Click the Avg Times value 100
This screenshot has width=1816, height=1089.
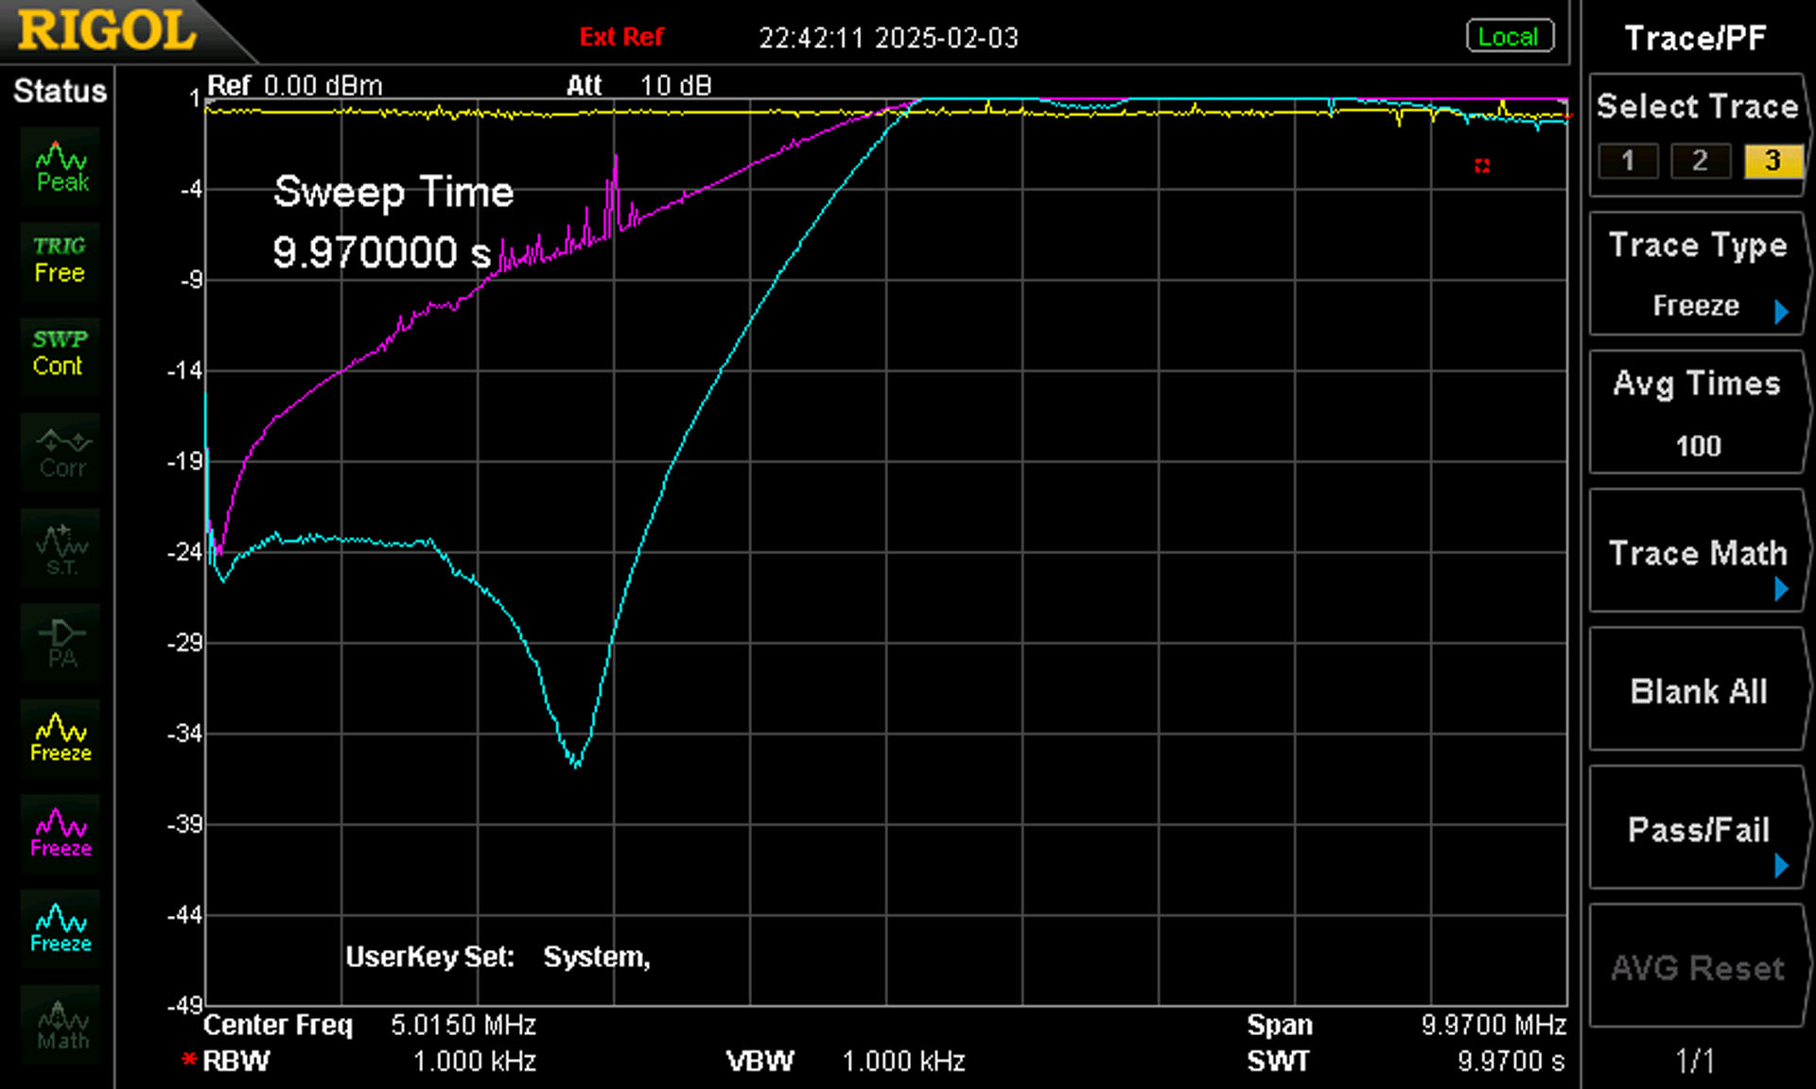tap(1698, 446)
